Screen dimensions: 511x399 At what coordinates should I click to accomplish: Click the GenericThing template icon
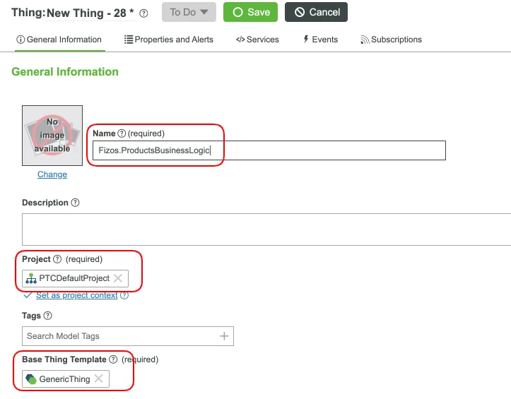coord(31,379)
